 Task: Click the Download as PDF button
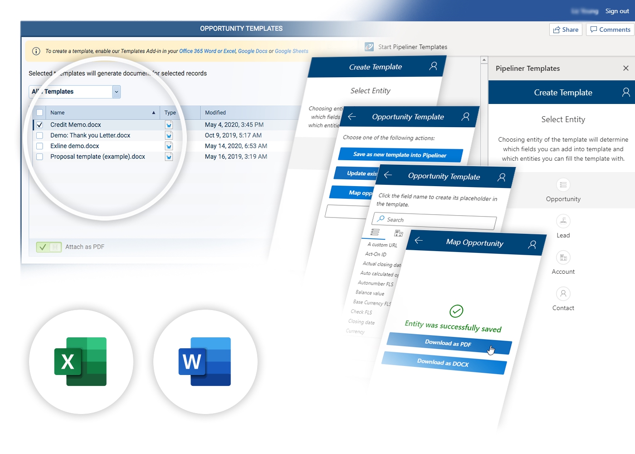[449, 344]
